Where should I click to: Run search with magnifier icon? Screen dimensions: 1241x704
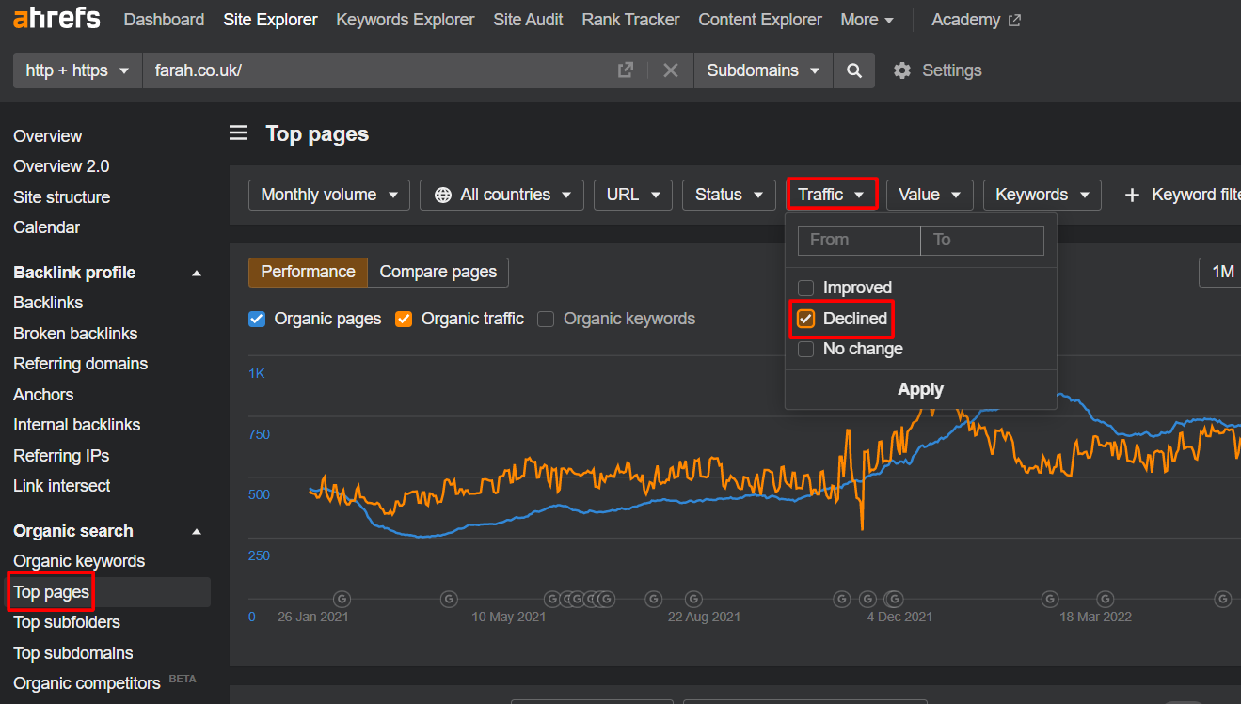point(853,70)
